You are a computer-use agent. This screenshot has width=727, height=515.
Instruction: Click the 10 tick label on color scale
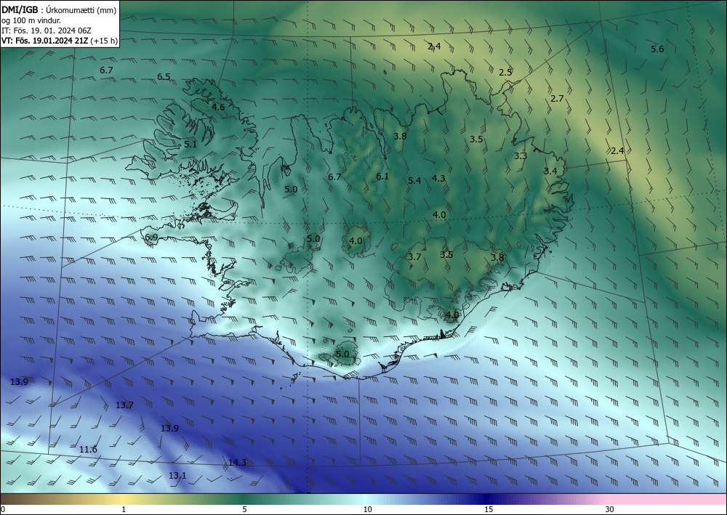pyautogui.click(x=367, y=510)
